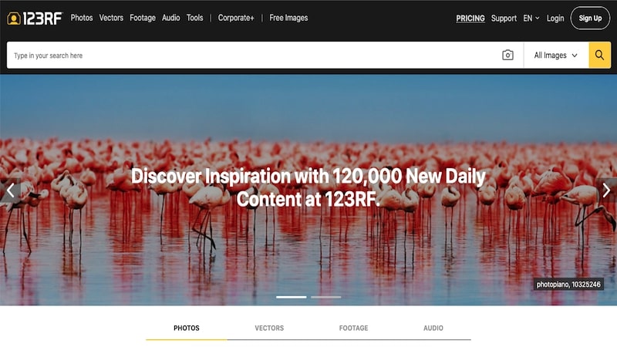Screen dimensions: 617x347
Task: Open search by image camera icon
Action: coord(507,55)
